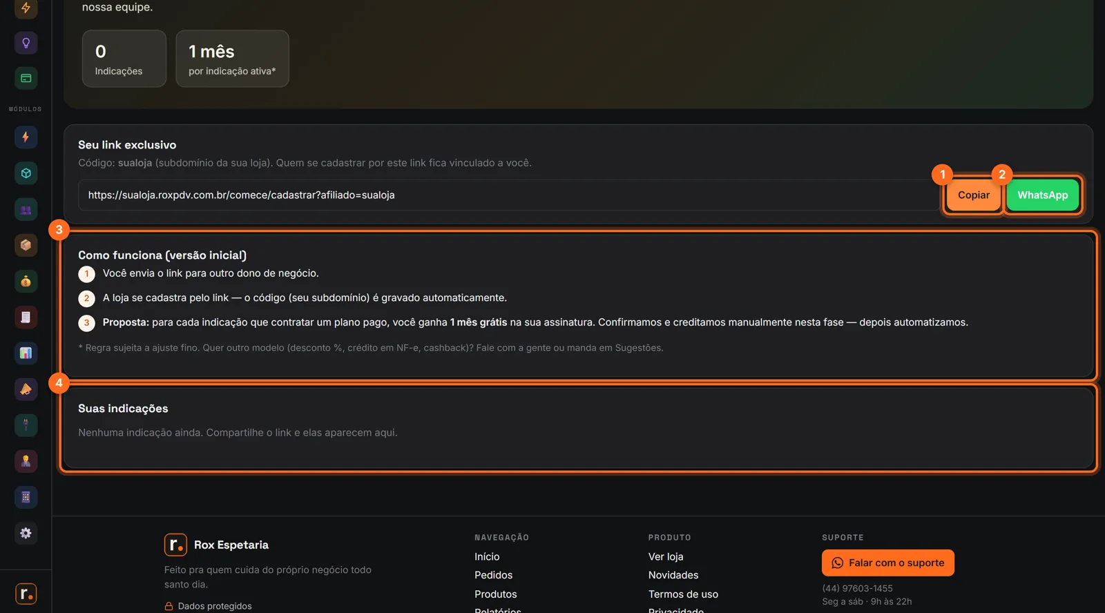Image resolution: width=1105 pixels, height=613 pixels.
Task: Click the Suas indicações heading
Action: point(123,409)
